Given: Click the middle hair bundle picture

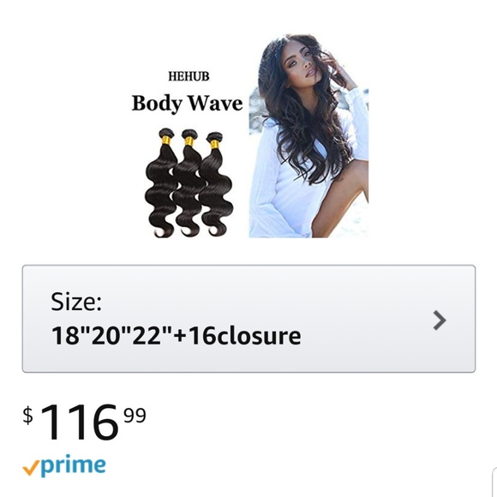Looking at the screenshot, I should (188, 183).
